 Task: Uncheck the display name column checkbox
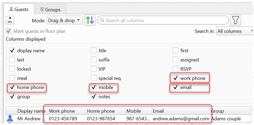point(12,51)
